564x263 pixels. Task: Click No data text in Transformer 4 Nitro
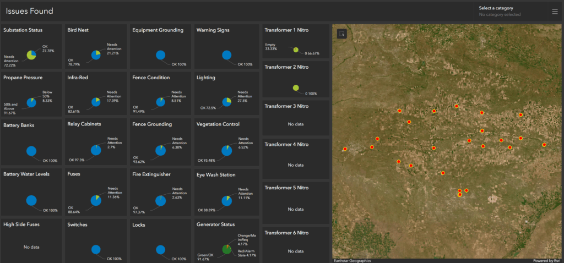[x=296, y=165]
